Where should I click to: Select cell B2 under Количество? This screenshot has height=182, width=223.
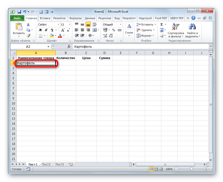point(66,63)
